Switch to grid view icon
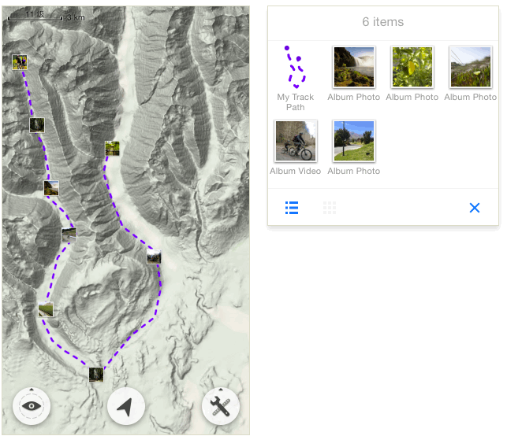This screenshot has width=507, height=436. click(330, 208)
